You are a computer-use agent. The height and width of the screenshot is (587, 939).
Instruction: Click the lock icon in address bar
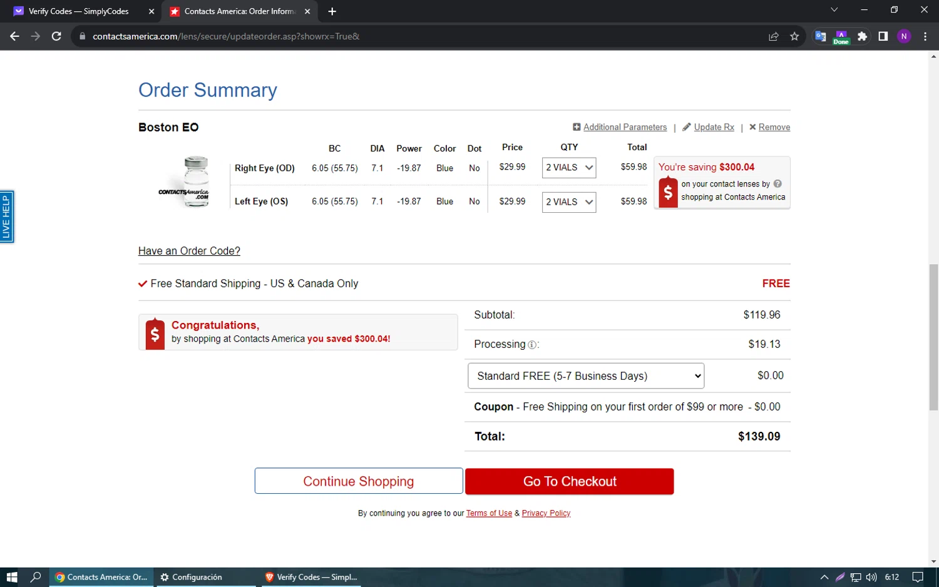point(82,36)
